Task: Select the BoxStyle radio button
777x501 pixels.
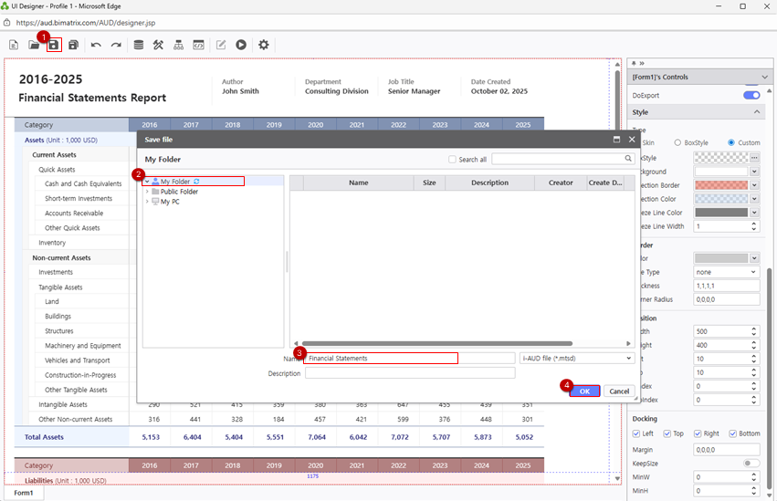Action: coord(677,142)
